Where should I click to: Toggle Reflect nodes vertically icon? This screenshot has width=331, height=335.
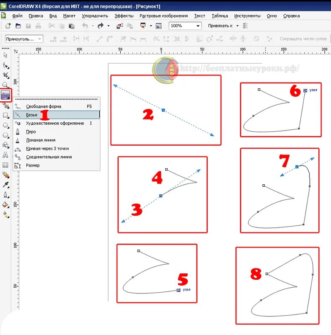[243, 39]
